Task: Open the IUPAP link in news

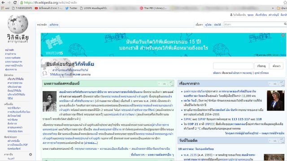Action: (x=202, y=119)
